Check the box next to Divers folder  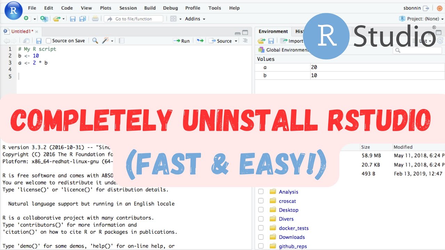coord(261,219)
